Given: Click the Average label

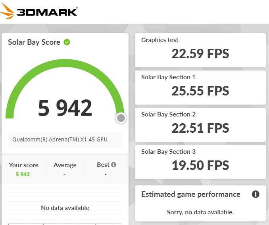Looking at the screenshot, I should point(65,165).
